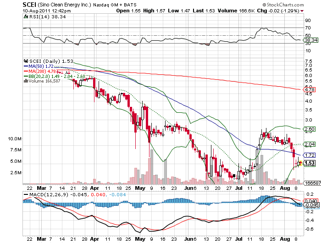This screenshot has height=243, width=321.
Task: Click the blue -0.084 histogram value in MACD legend
Action: pos(117,194)
